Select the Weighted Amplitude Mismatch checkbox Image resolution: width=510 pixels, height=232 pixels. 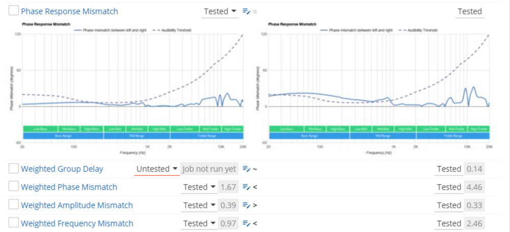pos(14,205)
